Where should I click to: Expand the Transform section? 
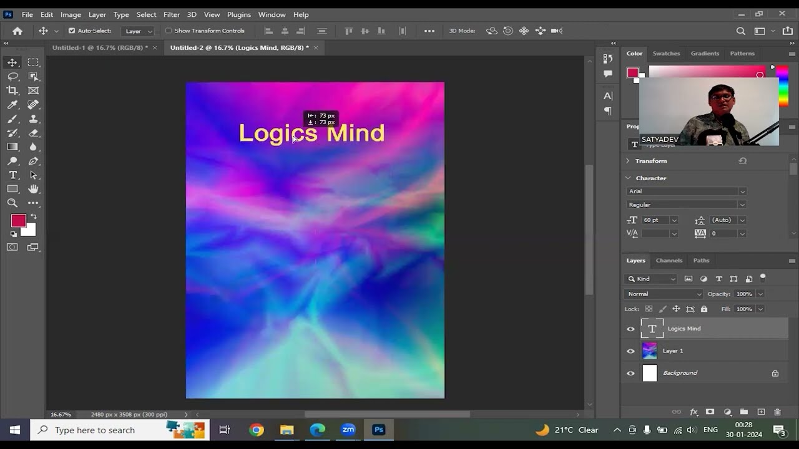pos(628,161)
